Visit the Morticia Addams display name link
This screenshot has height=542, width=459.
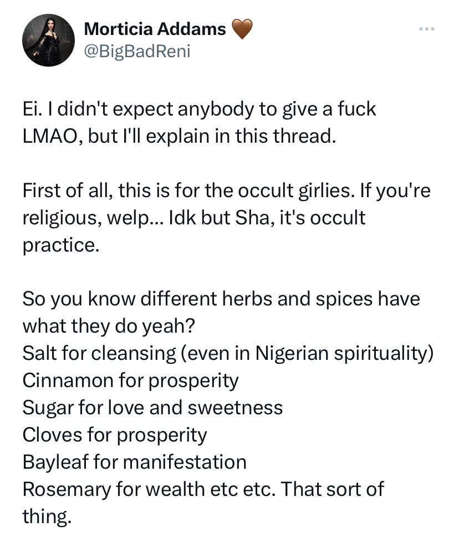tap(155, 29)
